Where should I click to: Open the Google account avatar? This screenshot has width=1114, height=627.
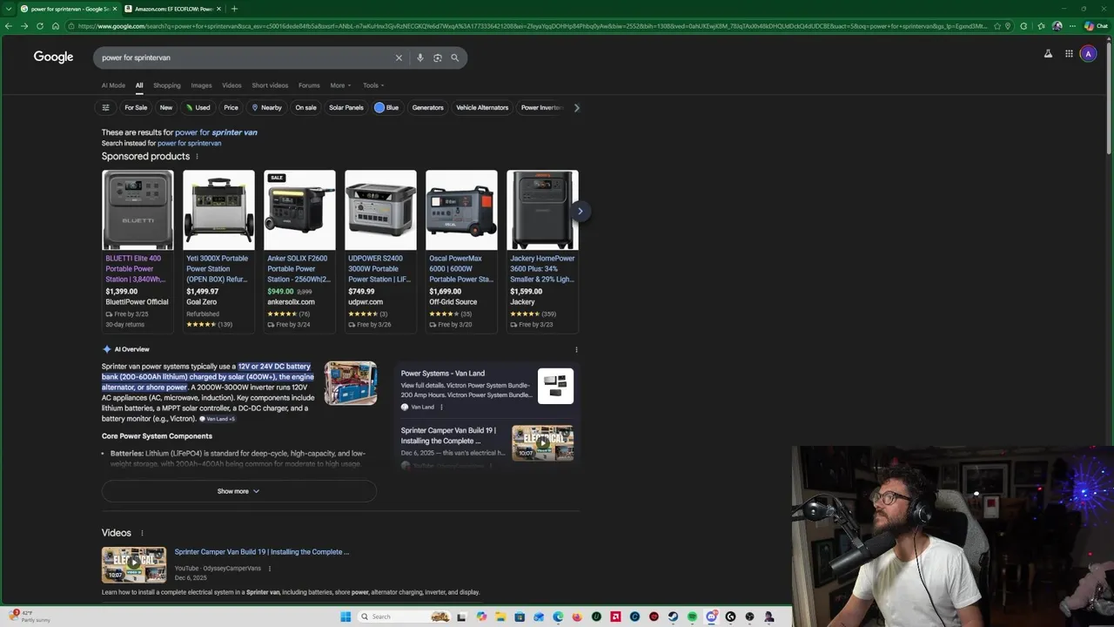point(1088,54)
